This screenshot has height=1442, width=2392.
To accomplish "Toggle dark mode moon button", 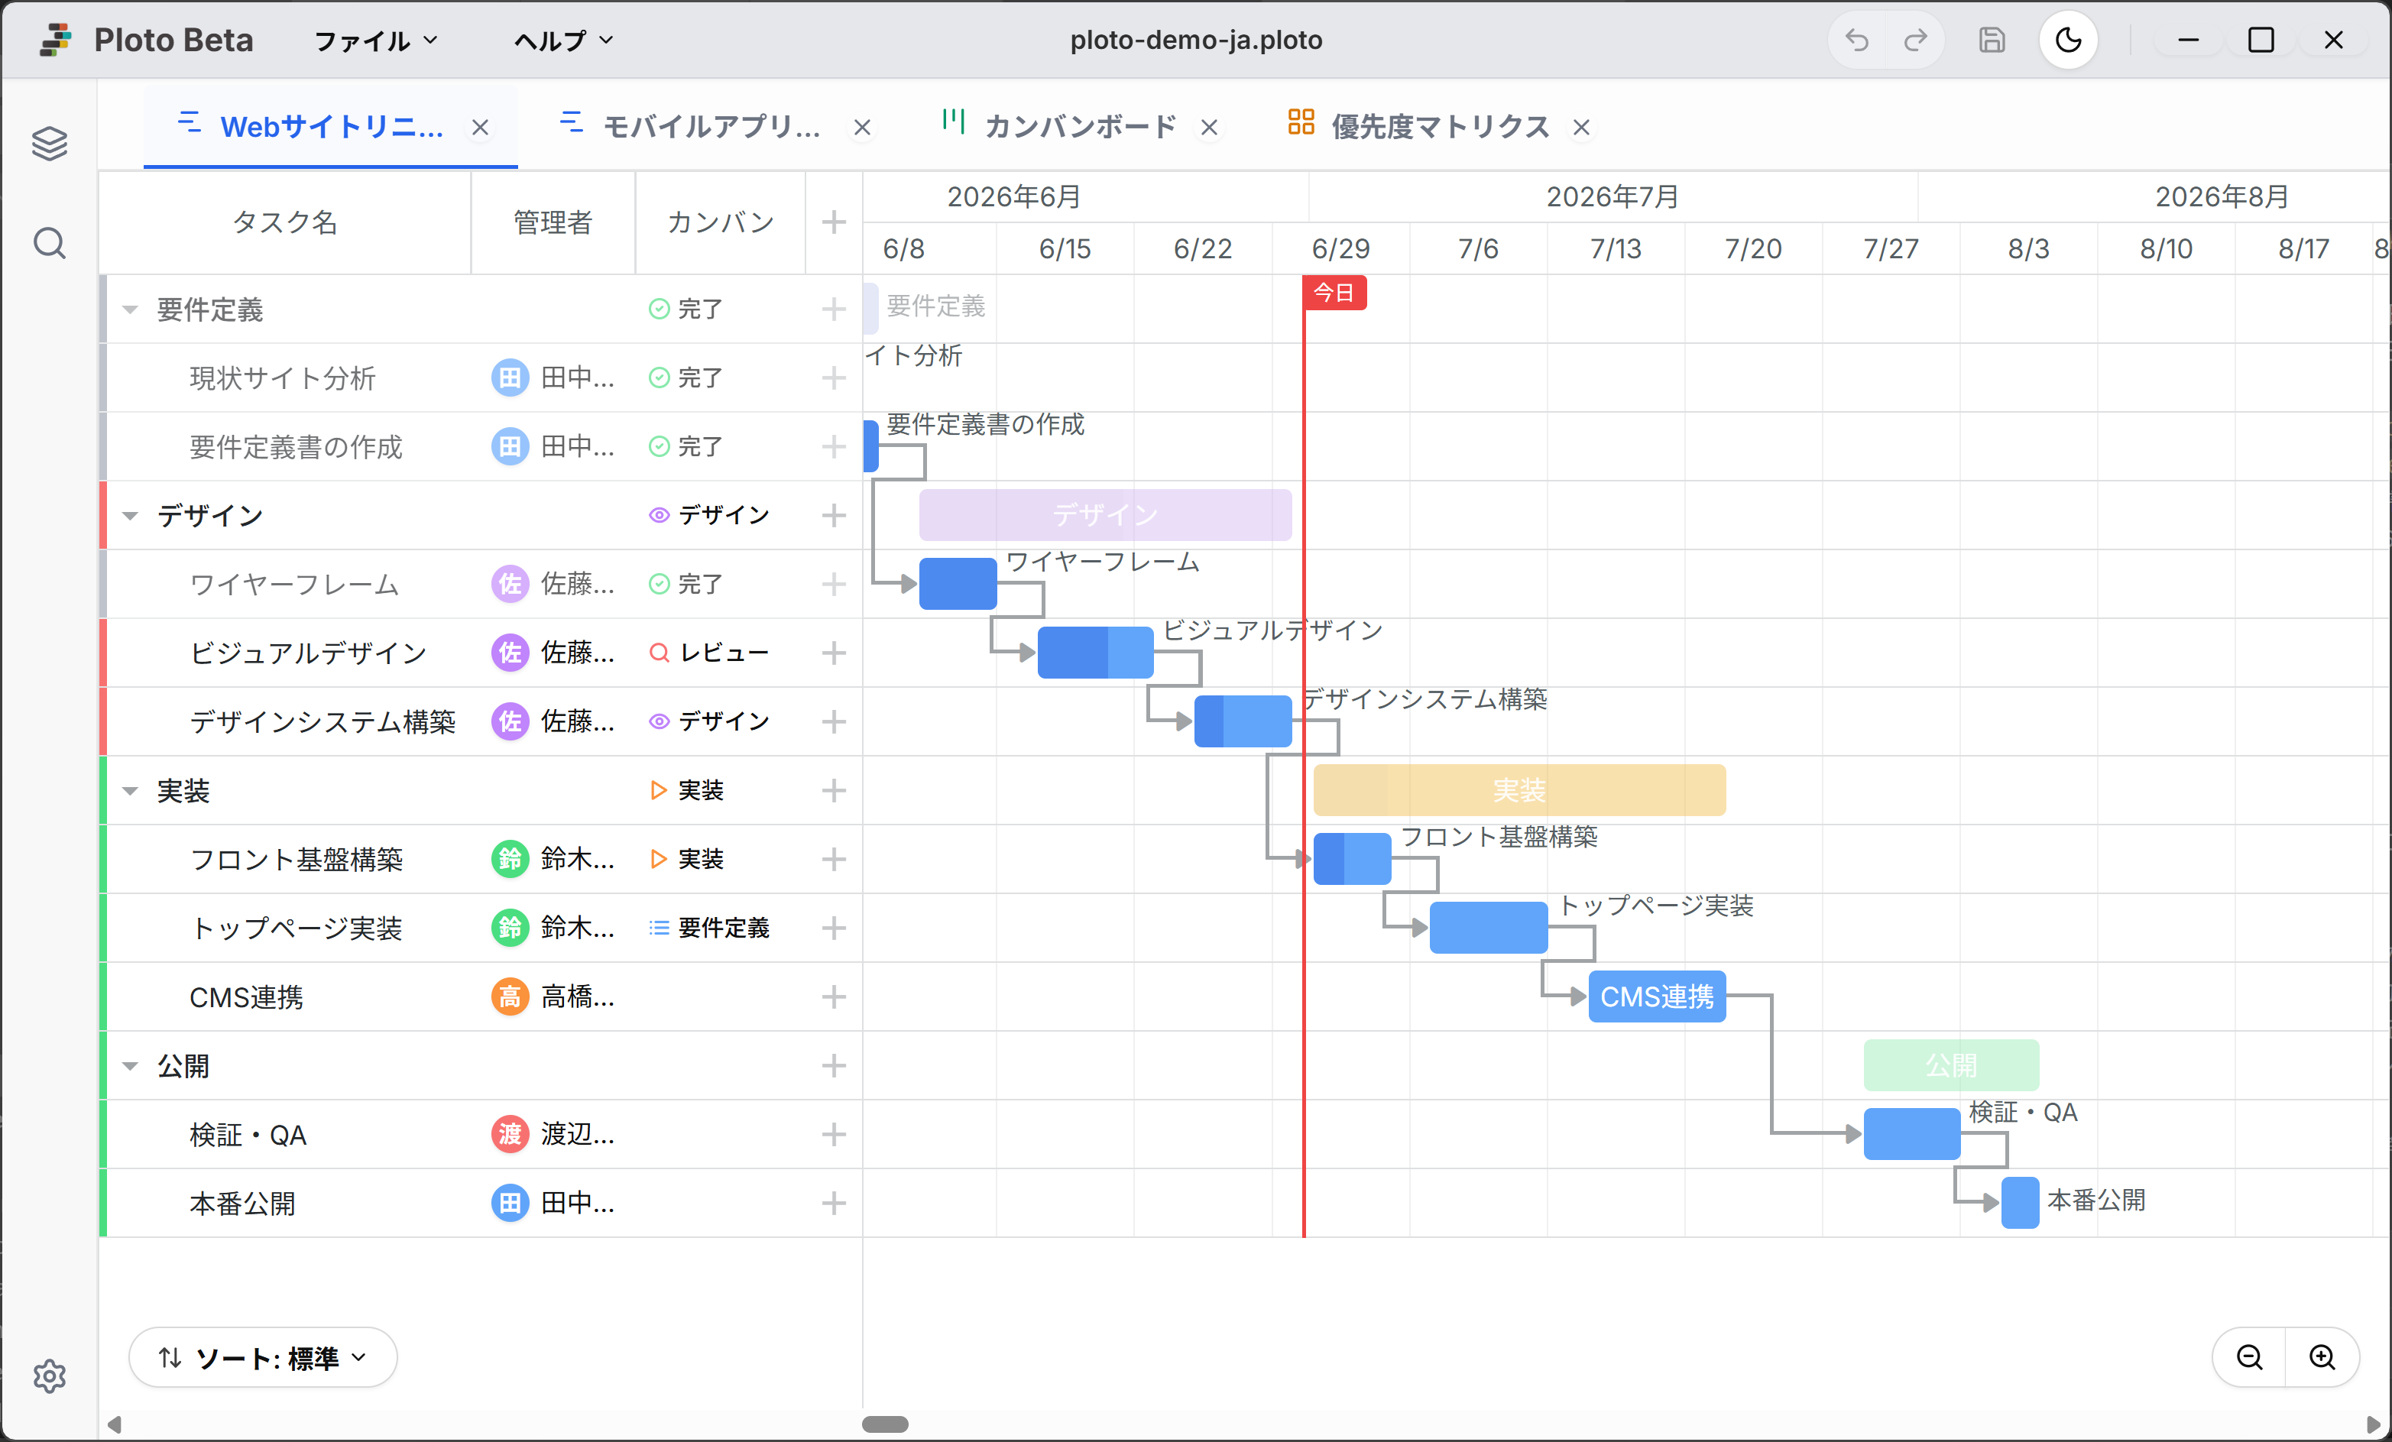I will 2069,40.
